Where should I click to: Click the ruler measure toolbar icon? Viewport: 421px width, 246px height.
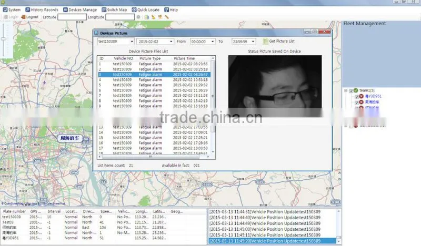pyautogui.click(x=167, y=17)
